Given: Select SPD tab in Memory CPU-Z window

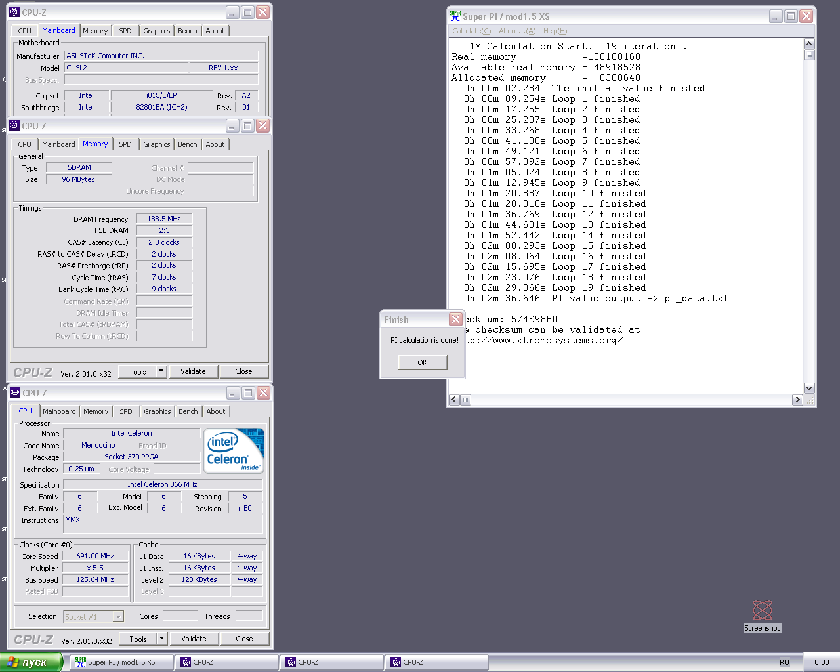Looking at the screenshot, I should 125,144.
